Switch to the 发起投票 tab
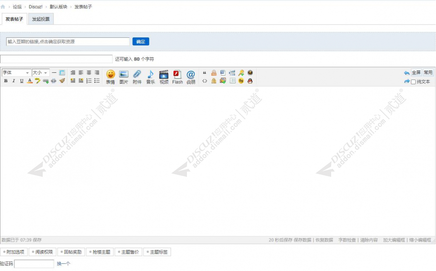The height and width of the screenshot is (271, 436). click(41, 19)
